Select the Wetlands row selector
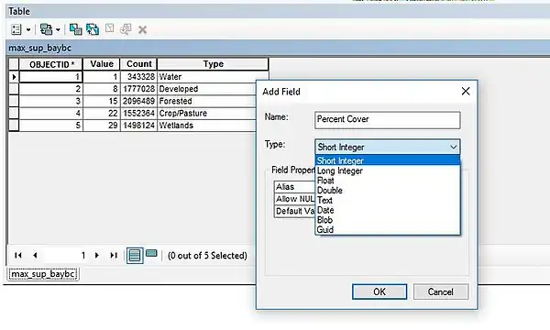The image size is (550, 330). (x=14, y=126)
